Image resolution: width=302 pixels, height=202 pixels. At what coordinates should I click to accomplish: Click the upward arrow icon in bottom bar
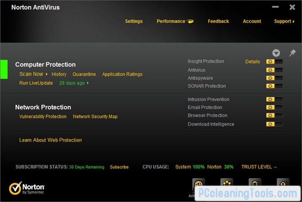[283, 182]
